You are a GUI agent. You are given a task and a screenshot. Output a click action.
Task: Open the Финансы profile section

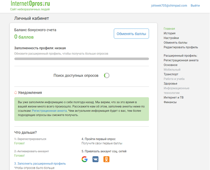[170, 102]
